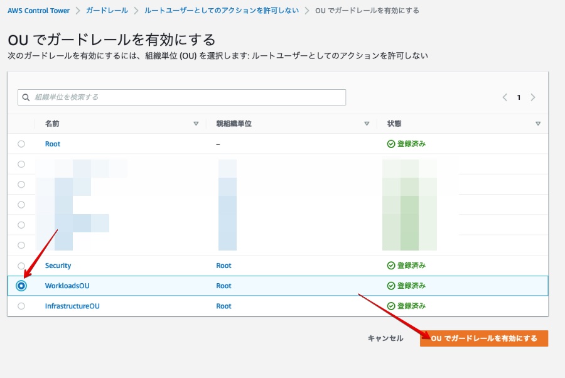Click the 登録済み text in InfrastructureOU row
This screenshot has width=565, height=378.
411,306
